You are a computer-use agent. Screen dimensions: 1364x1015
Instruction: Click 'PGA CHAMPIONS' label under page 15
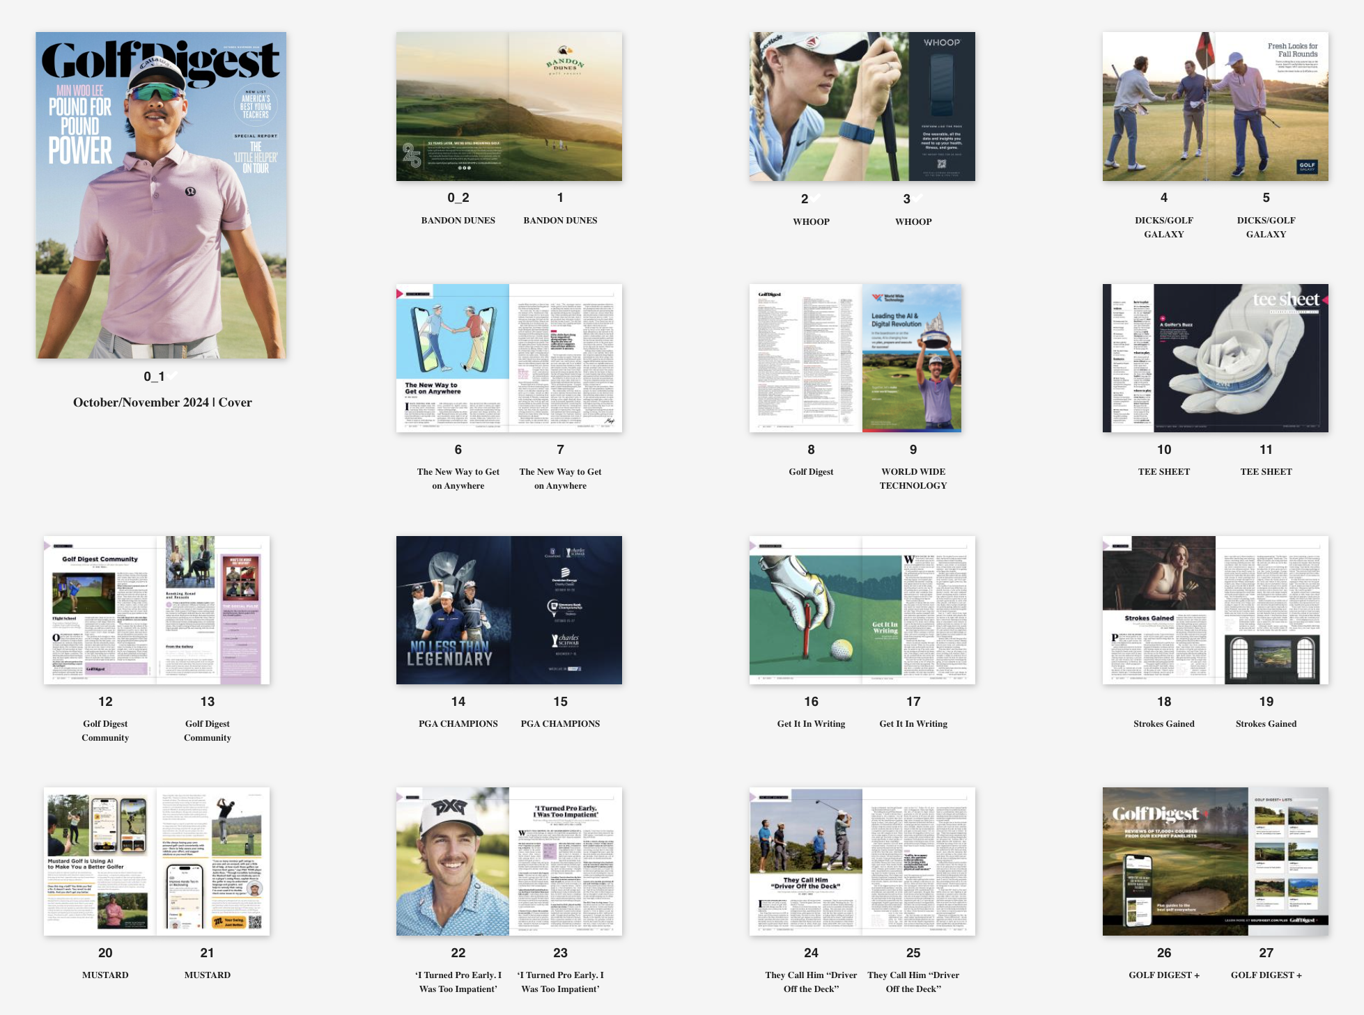561,723
